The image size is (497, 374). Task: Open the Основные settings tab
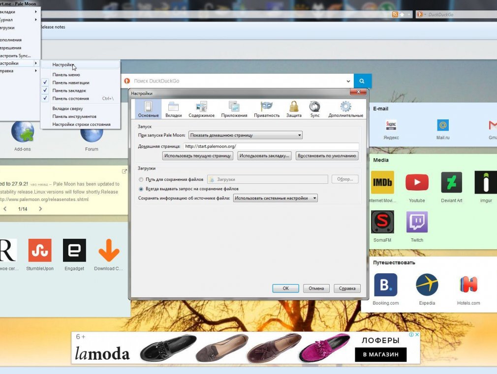tap(148, 109)
